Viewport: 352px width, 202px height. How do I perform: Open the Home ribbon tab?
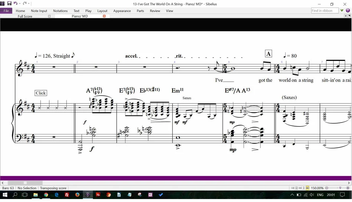(x=20, y=11)
